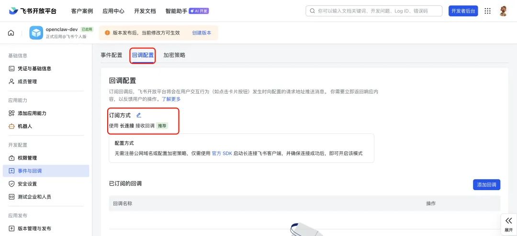This screenshot has width=517, height=236.
Task: Go to 成员管理 in the sidebar
Action: click(27, 82)
